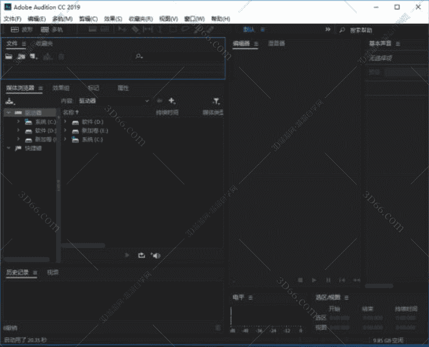The height and width of the screenshot is (347, 429).
Task: Expand 软件 (D:) in left tree
Action: pyautogui.click(x=18, y=130)
